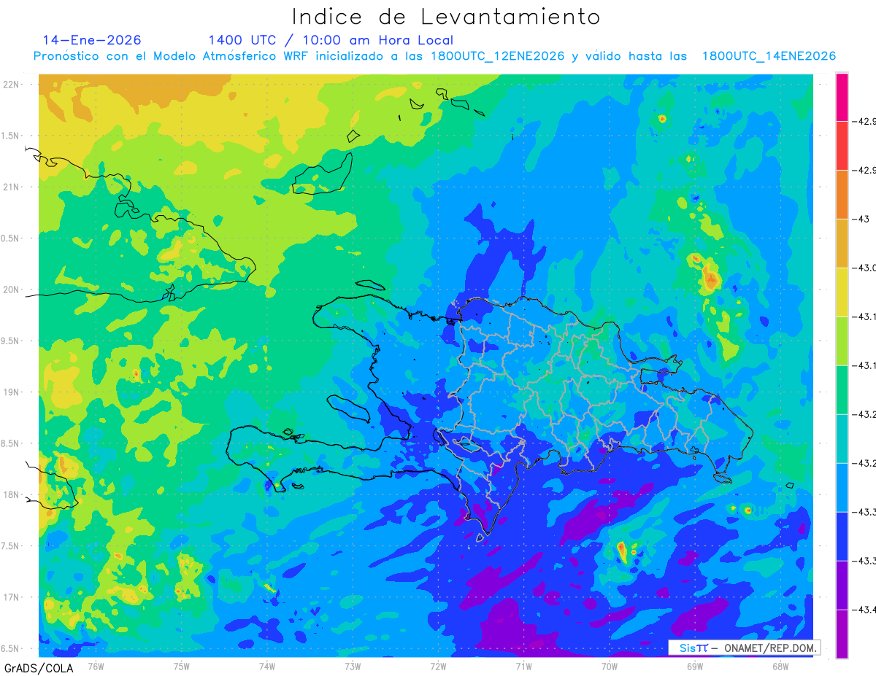This screenshot has width=876, height=676.
Task: Click the "68W" longitude label
Action: tap(780, 667)
